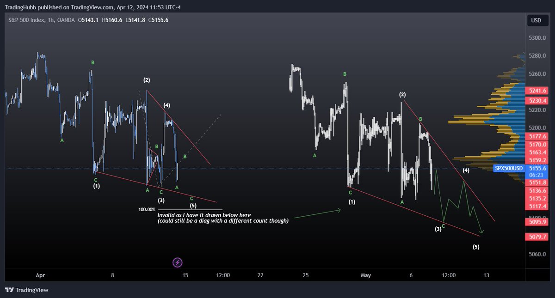Click the '(could still be a diag' note line

(223, 221)
